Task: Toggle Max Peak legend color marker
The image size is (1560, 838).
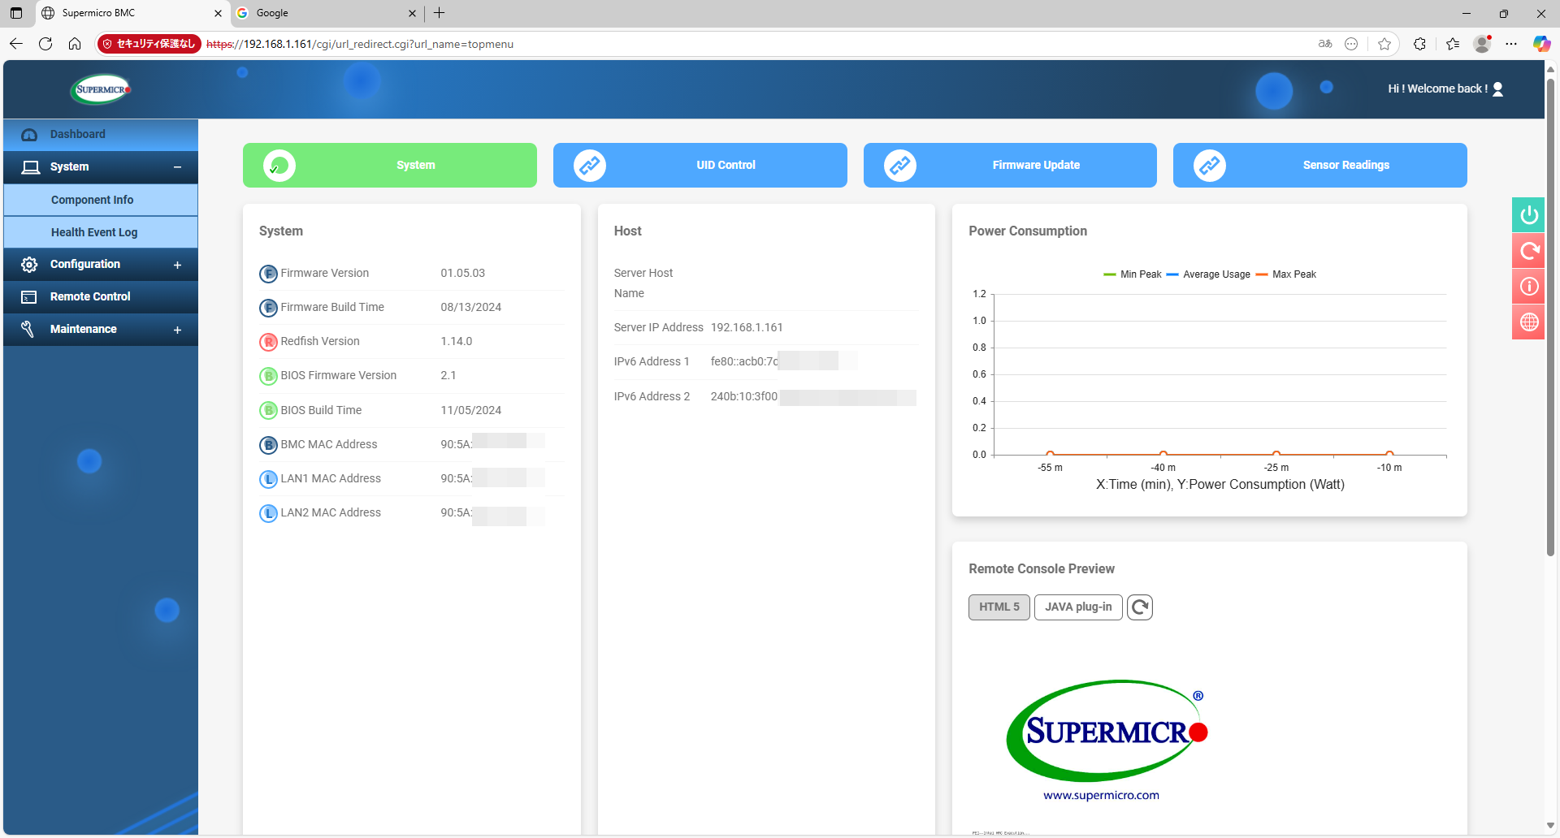Action: (x=1262, y=274)
